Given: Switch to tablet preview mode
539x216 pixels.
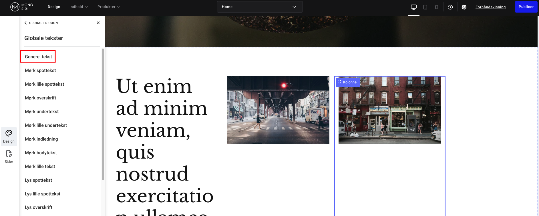Looking at the screenshot, I should click(x=425, y=7).
